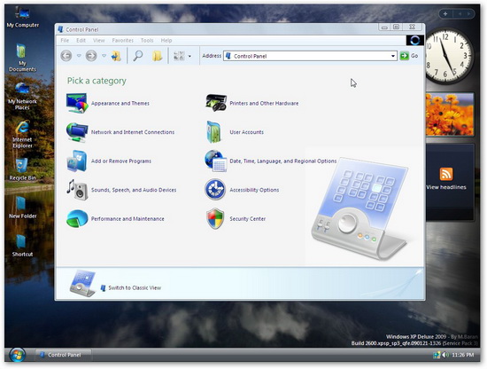Click the Control Panel taskbar button
The width and height of the screenshot is (487, 369).
point(64,355)
